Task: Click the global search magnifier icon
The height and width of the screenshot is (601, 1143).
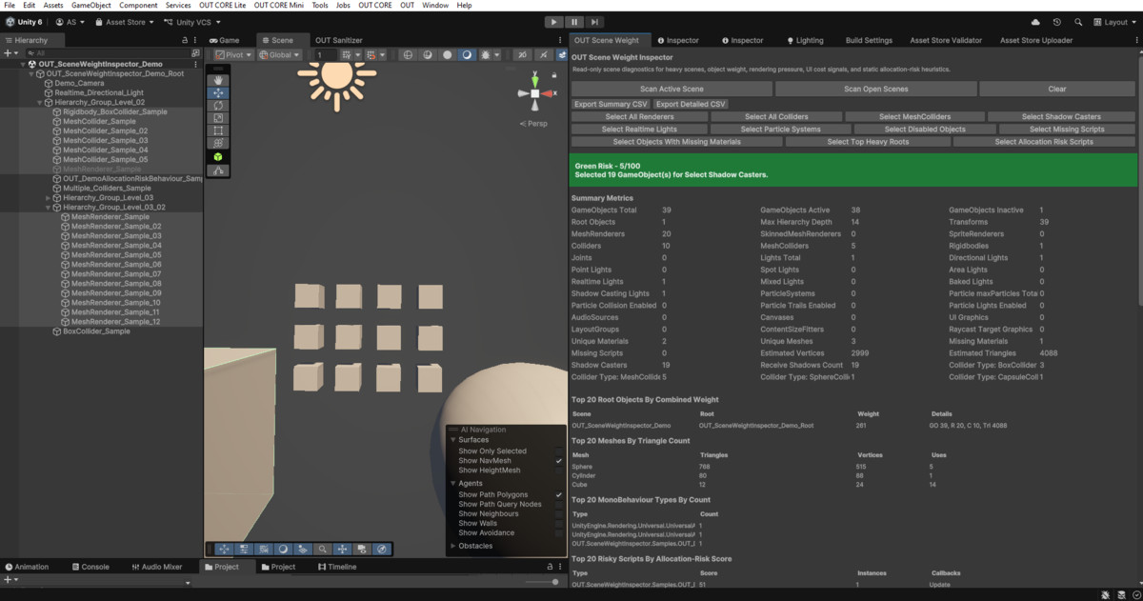Action: click(1078, 22)
